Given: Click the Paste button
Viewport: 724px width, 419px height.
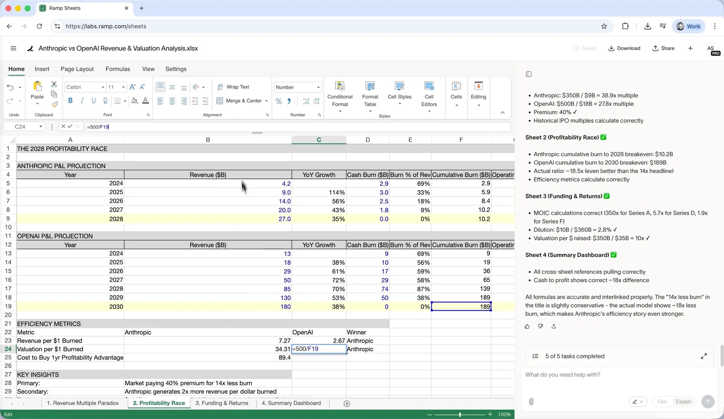Looking at the screenshot, I should pos(37,94).
